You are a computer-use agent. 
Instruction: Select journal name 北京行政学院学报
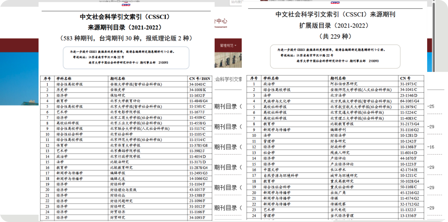pyautogui.click(x=125, y=157)
